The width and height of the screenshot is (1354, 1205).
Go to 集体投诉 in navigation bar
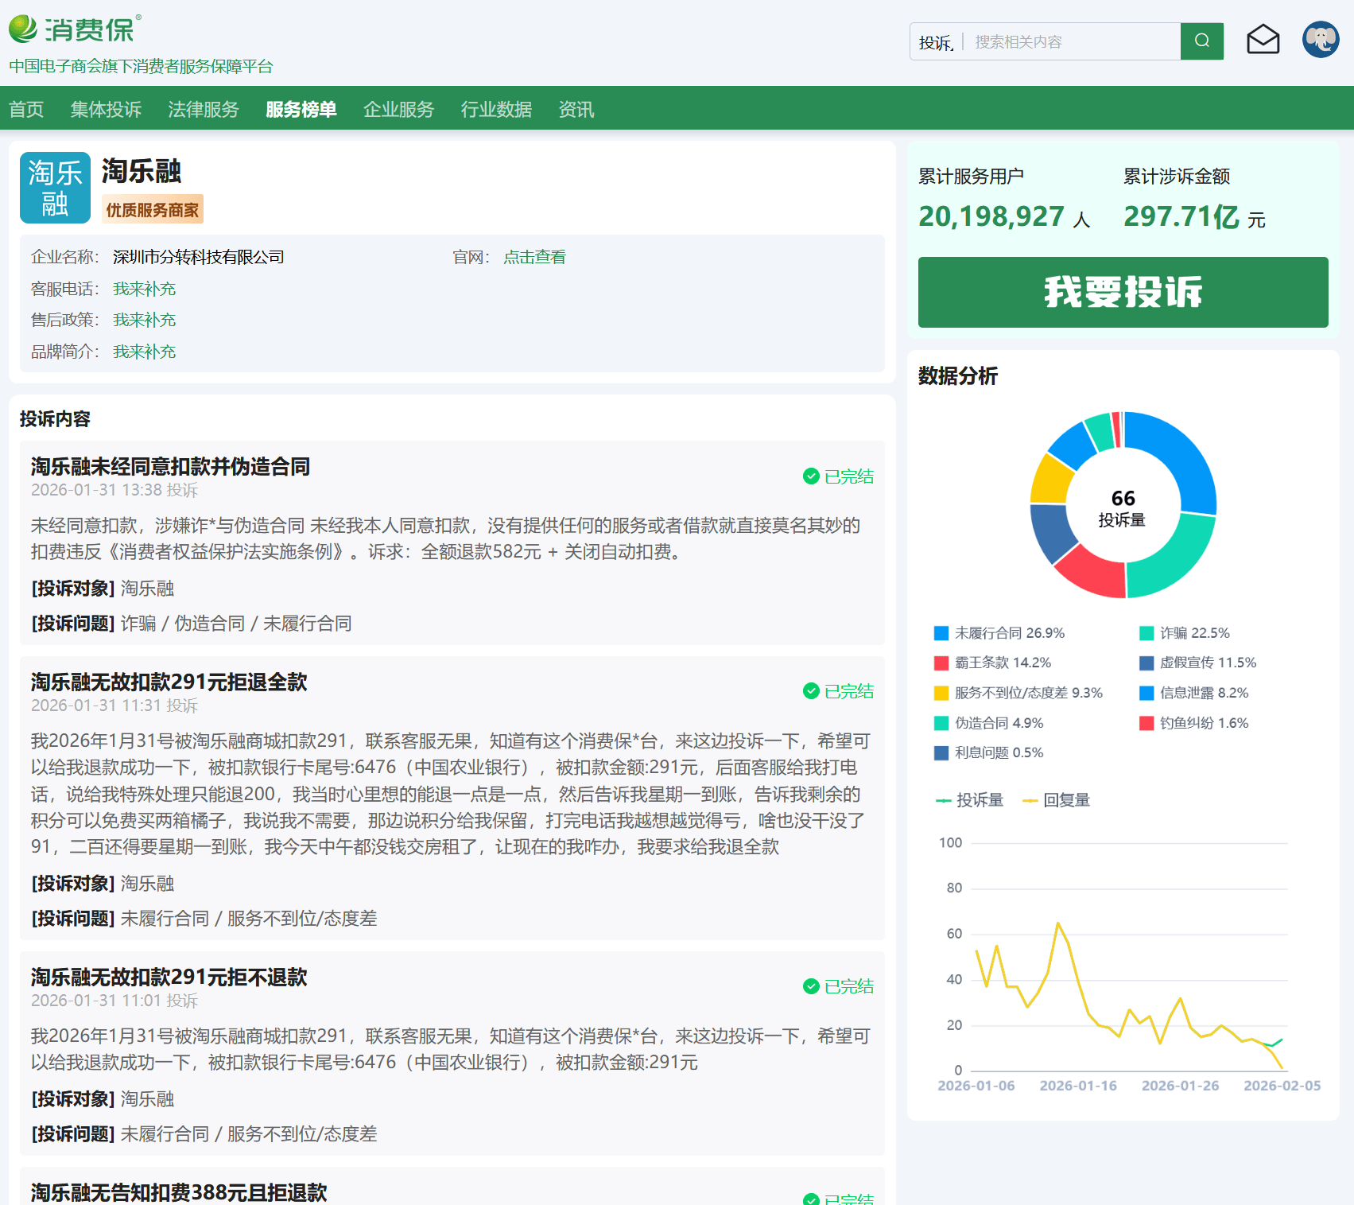[x=106, y=109]
